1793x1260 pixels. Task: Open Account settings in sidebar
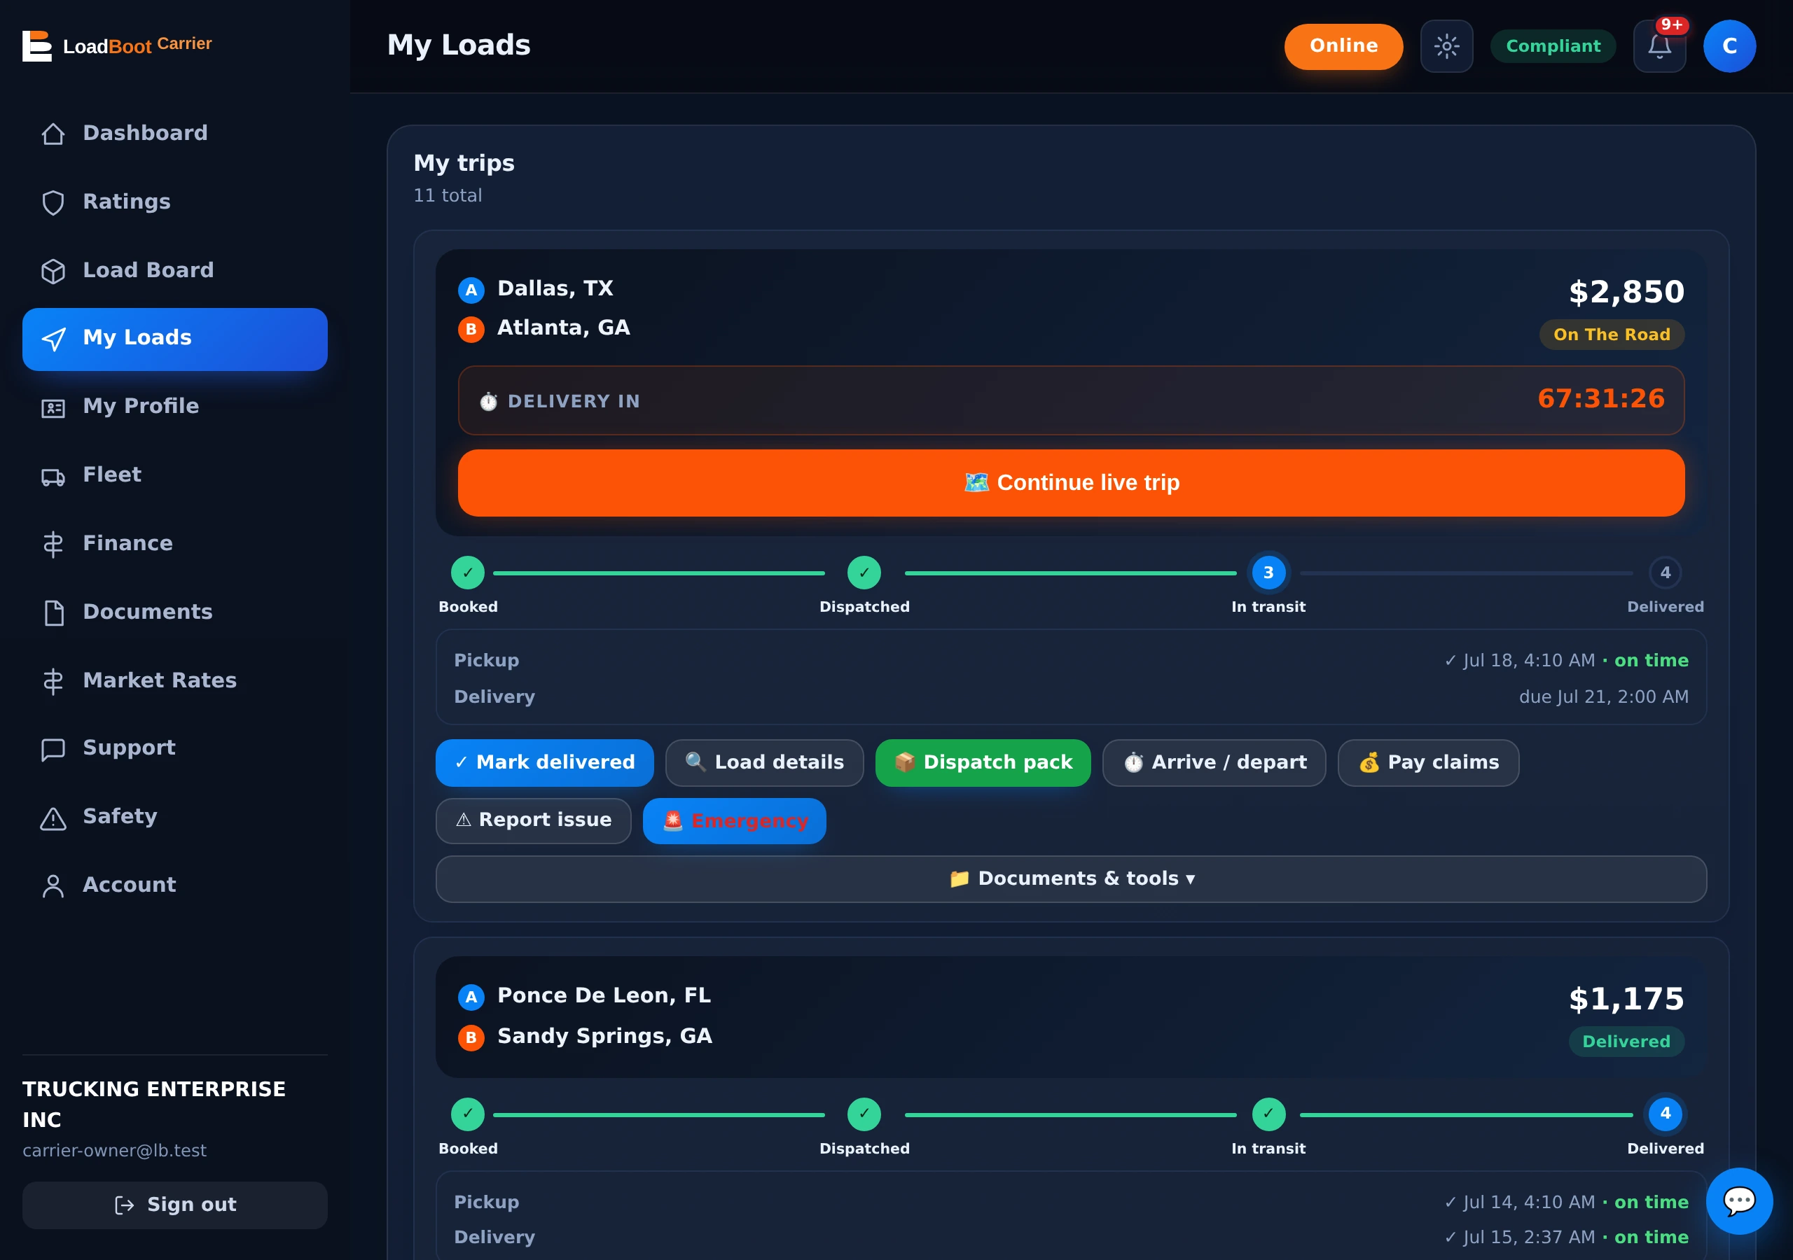click(175, 886)
